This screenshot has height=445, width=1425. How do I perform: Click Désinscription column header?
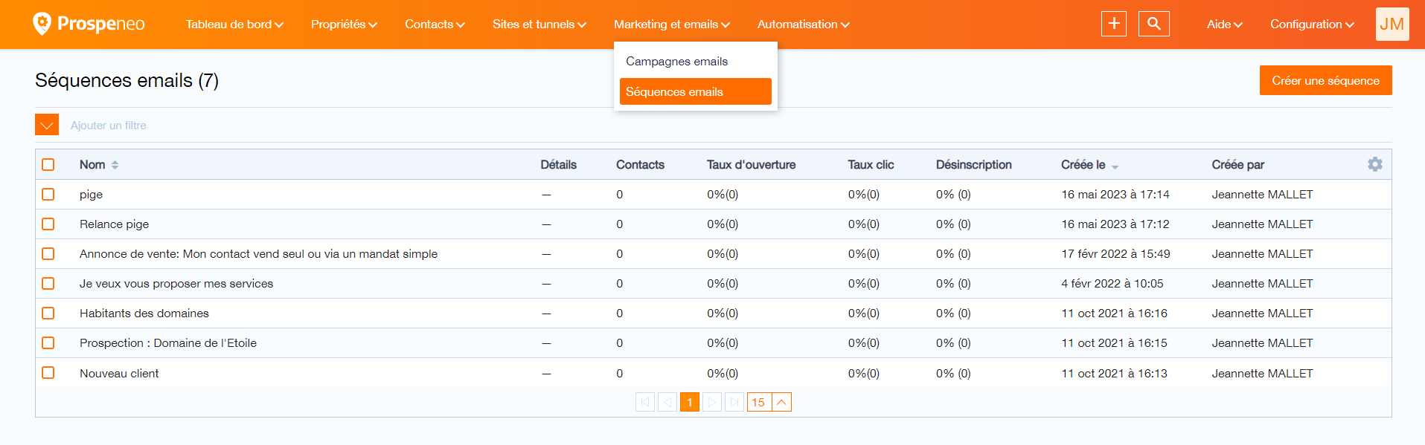(x=973, y=165)
